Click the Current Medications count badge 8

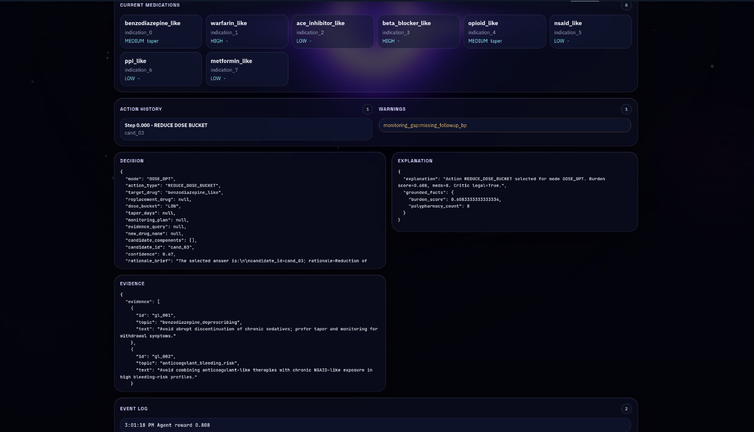[x=626, y=5]
